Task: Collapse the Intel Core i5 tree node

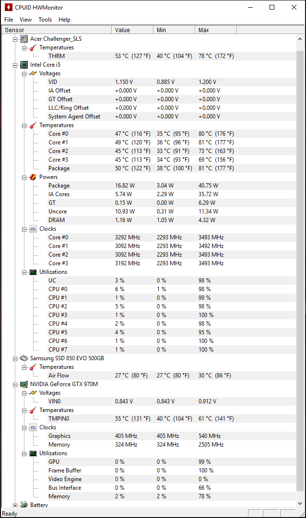Action: click(15, 65)
